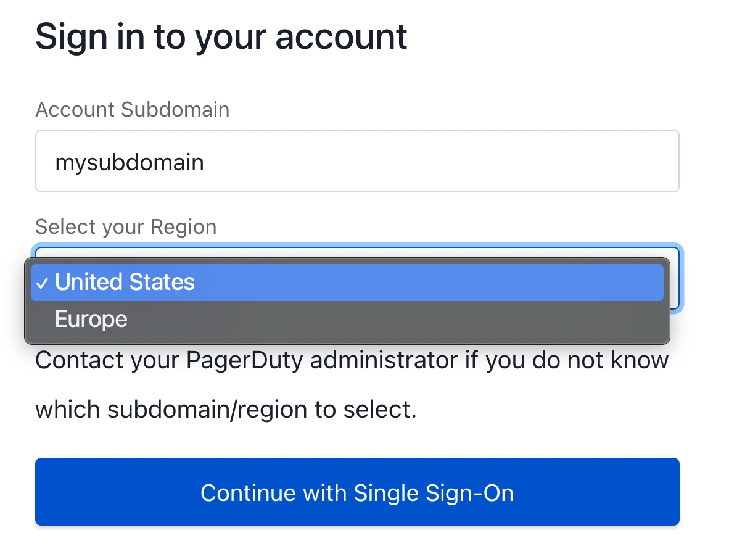Click the 'Contact your PagerDuty administrator' text
Image resolution: width=729 pixels, height=554 pixels.
coord(247,360)
